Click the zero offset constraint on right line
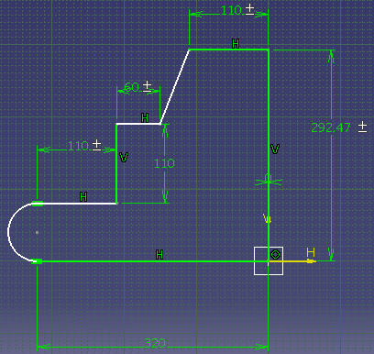The image size is (374, 354). click(269, 180)
